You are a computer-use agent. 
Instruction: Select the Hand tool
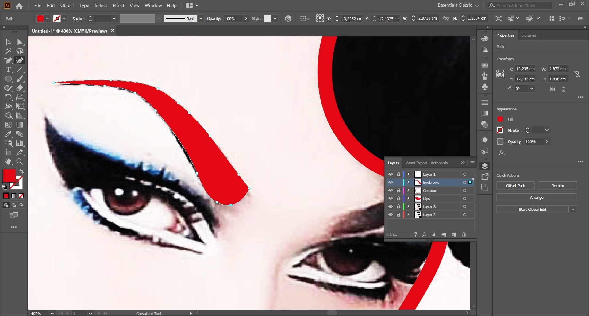[8, 162]
